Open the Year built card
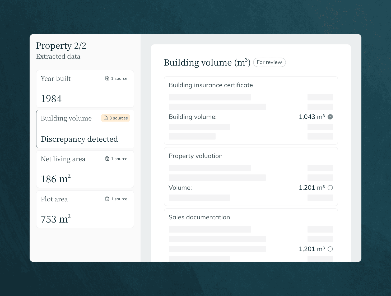Viewport: 391px width, 296px height. (85, 89)
